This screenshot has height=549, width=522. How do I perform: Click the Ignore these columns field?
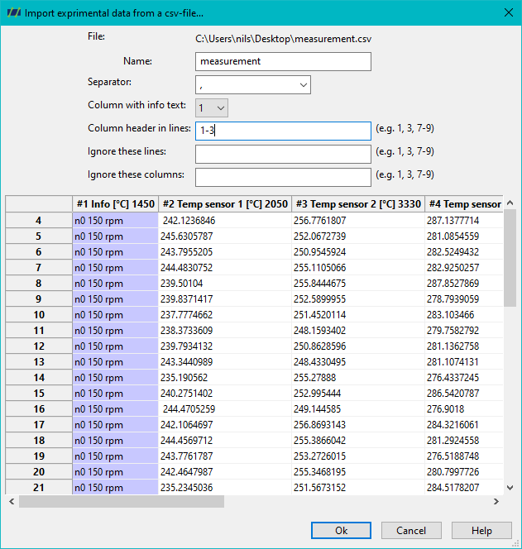tap(283, 177)
